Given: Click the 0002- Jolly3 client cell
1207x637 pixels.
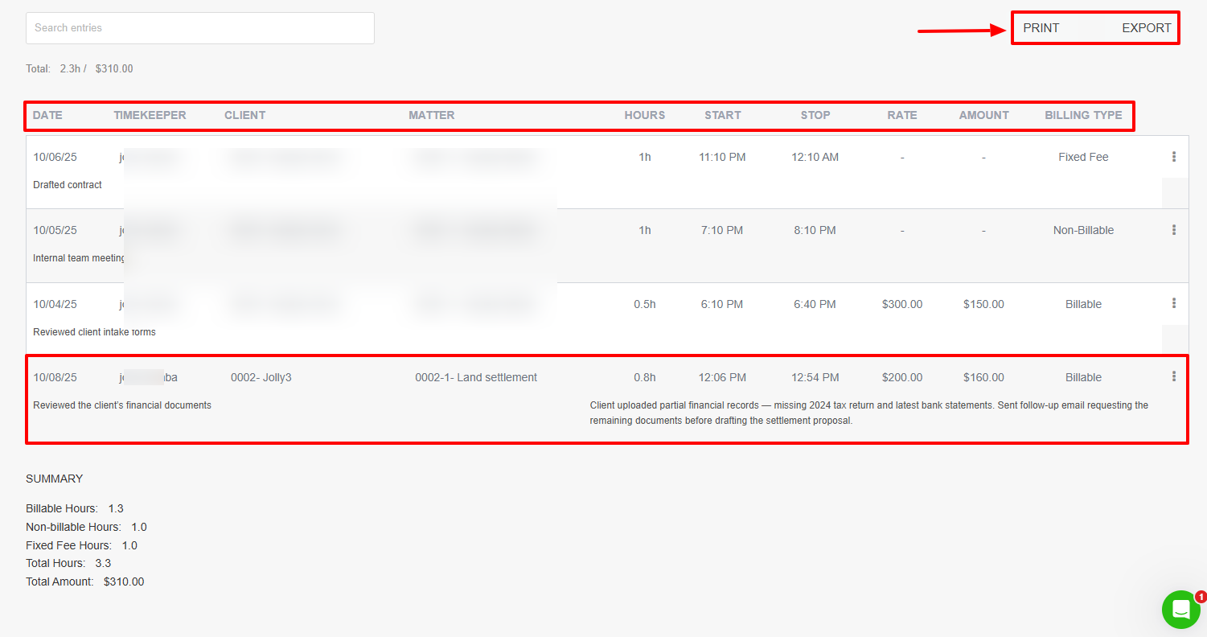Looking at the screenshot, I should 261,377.
